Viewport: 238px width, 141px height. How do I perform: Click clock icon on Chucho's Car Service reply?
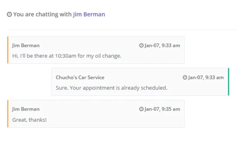(185, 78)
